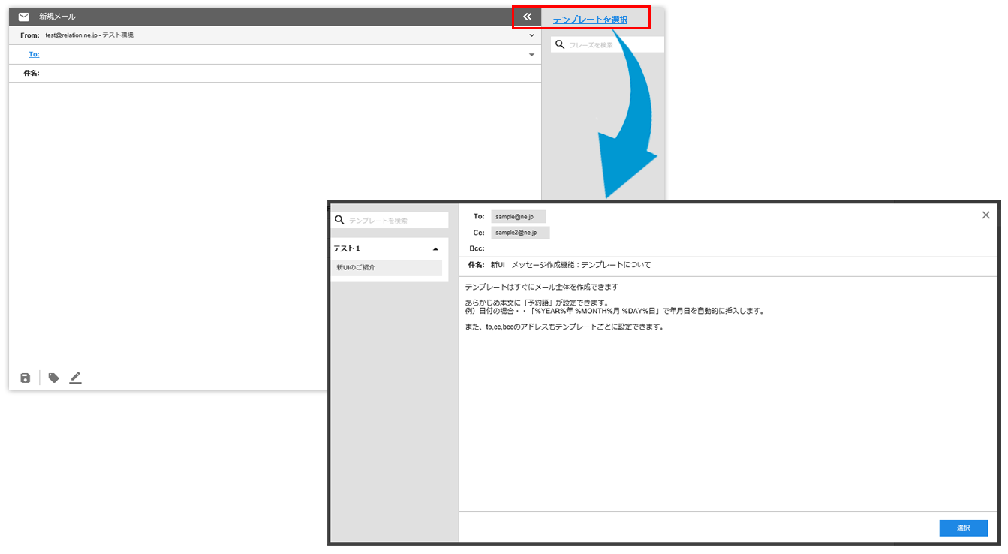This screenshot has height=554, width=1008.
Task: Click the line starting with また、to,cc,bcc
Action: click(x=564, y=327)
